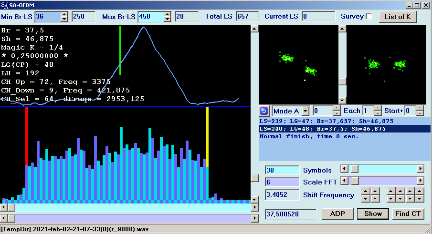Open the Mode A dropdown
The width and height of the screenshot is (432, 234).
point(306,111)
